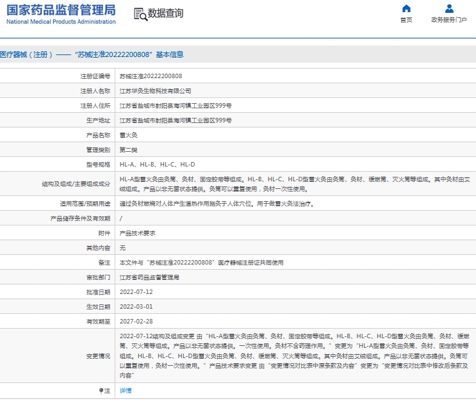
Task: Click 江苏华灸生物科技有限公司 registrant name
Action: (155, 91)
